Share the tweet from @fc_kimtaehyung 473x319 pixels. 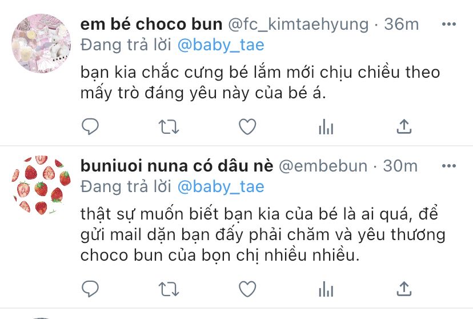pos(404,126)
